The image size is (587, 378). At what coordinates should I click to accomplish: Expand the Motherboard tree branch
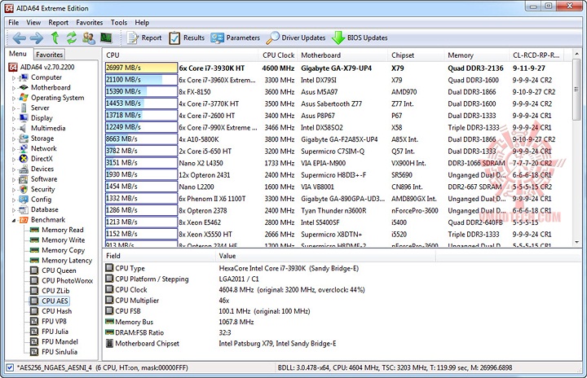pos(14,88)
